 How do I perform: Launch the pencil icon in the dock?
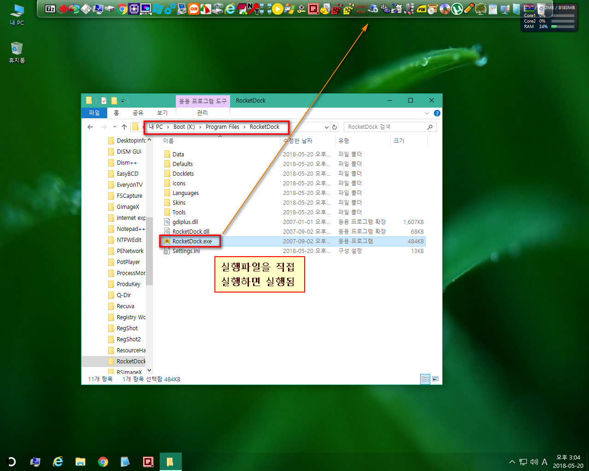tap(469, 9)
